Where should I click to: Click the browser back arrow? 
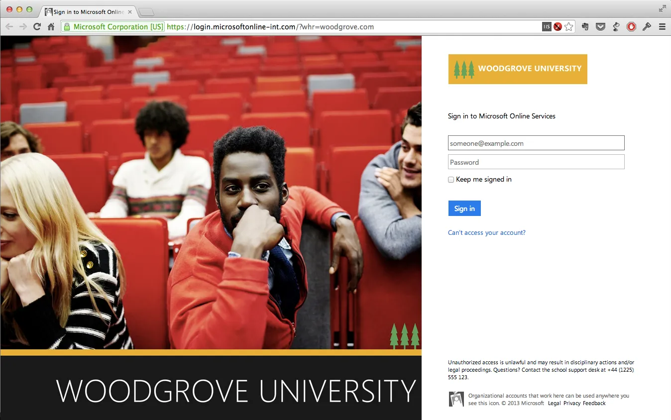[9, 27]
